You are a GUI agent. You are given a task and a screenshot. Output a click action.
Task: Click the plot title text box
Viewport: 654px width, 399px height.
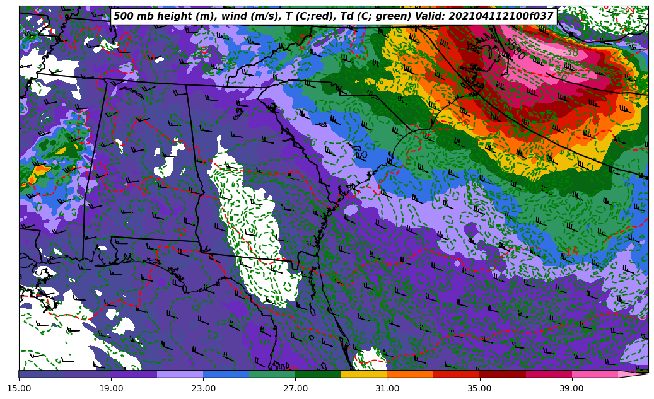click(333, 16)
